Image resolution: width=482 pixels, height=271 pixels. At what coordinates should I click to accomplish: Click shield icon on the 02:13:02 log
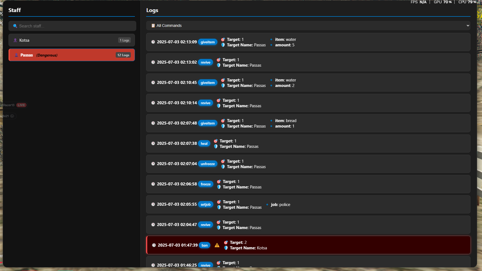tap(219, 65)
